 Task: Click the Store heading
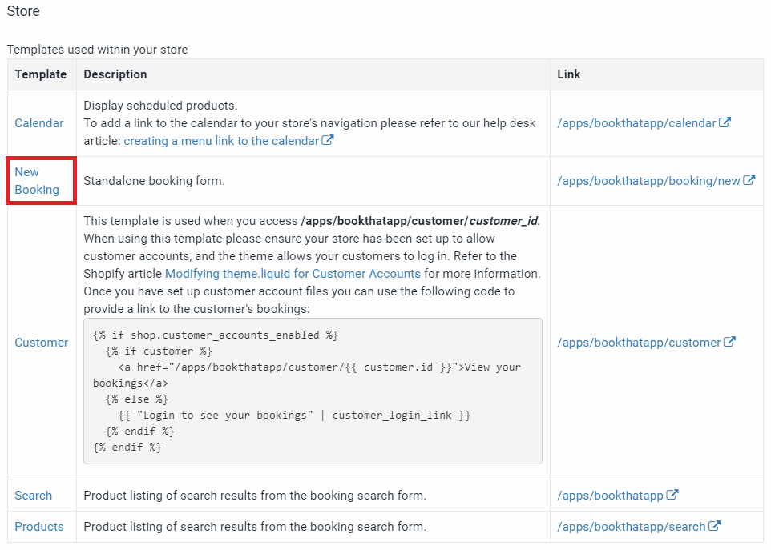pos(23,11)
